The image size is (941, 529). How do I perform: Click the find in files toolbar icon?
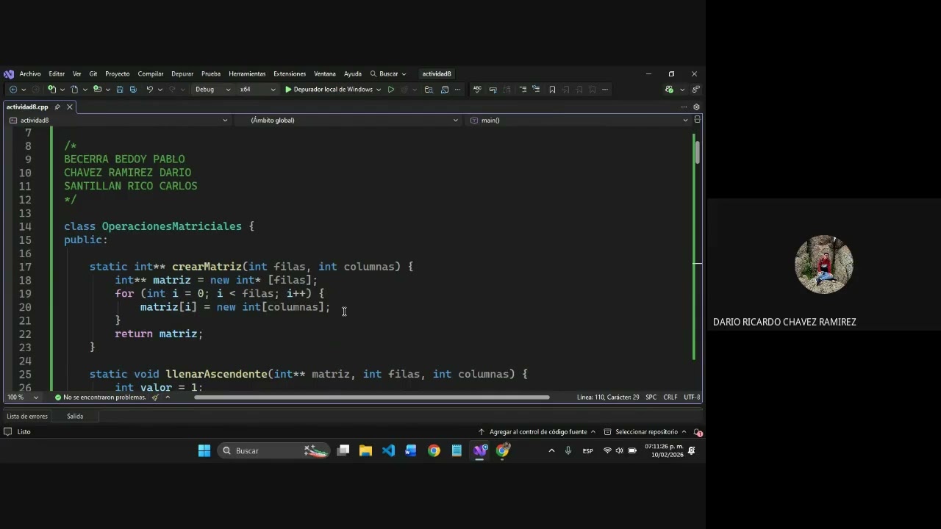click(429, 90)
